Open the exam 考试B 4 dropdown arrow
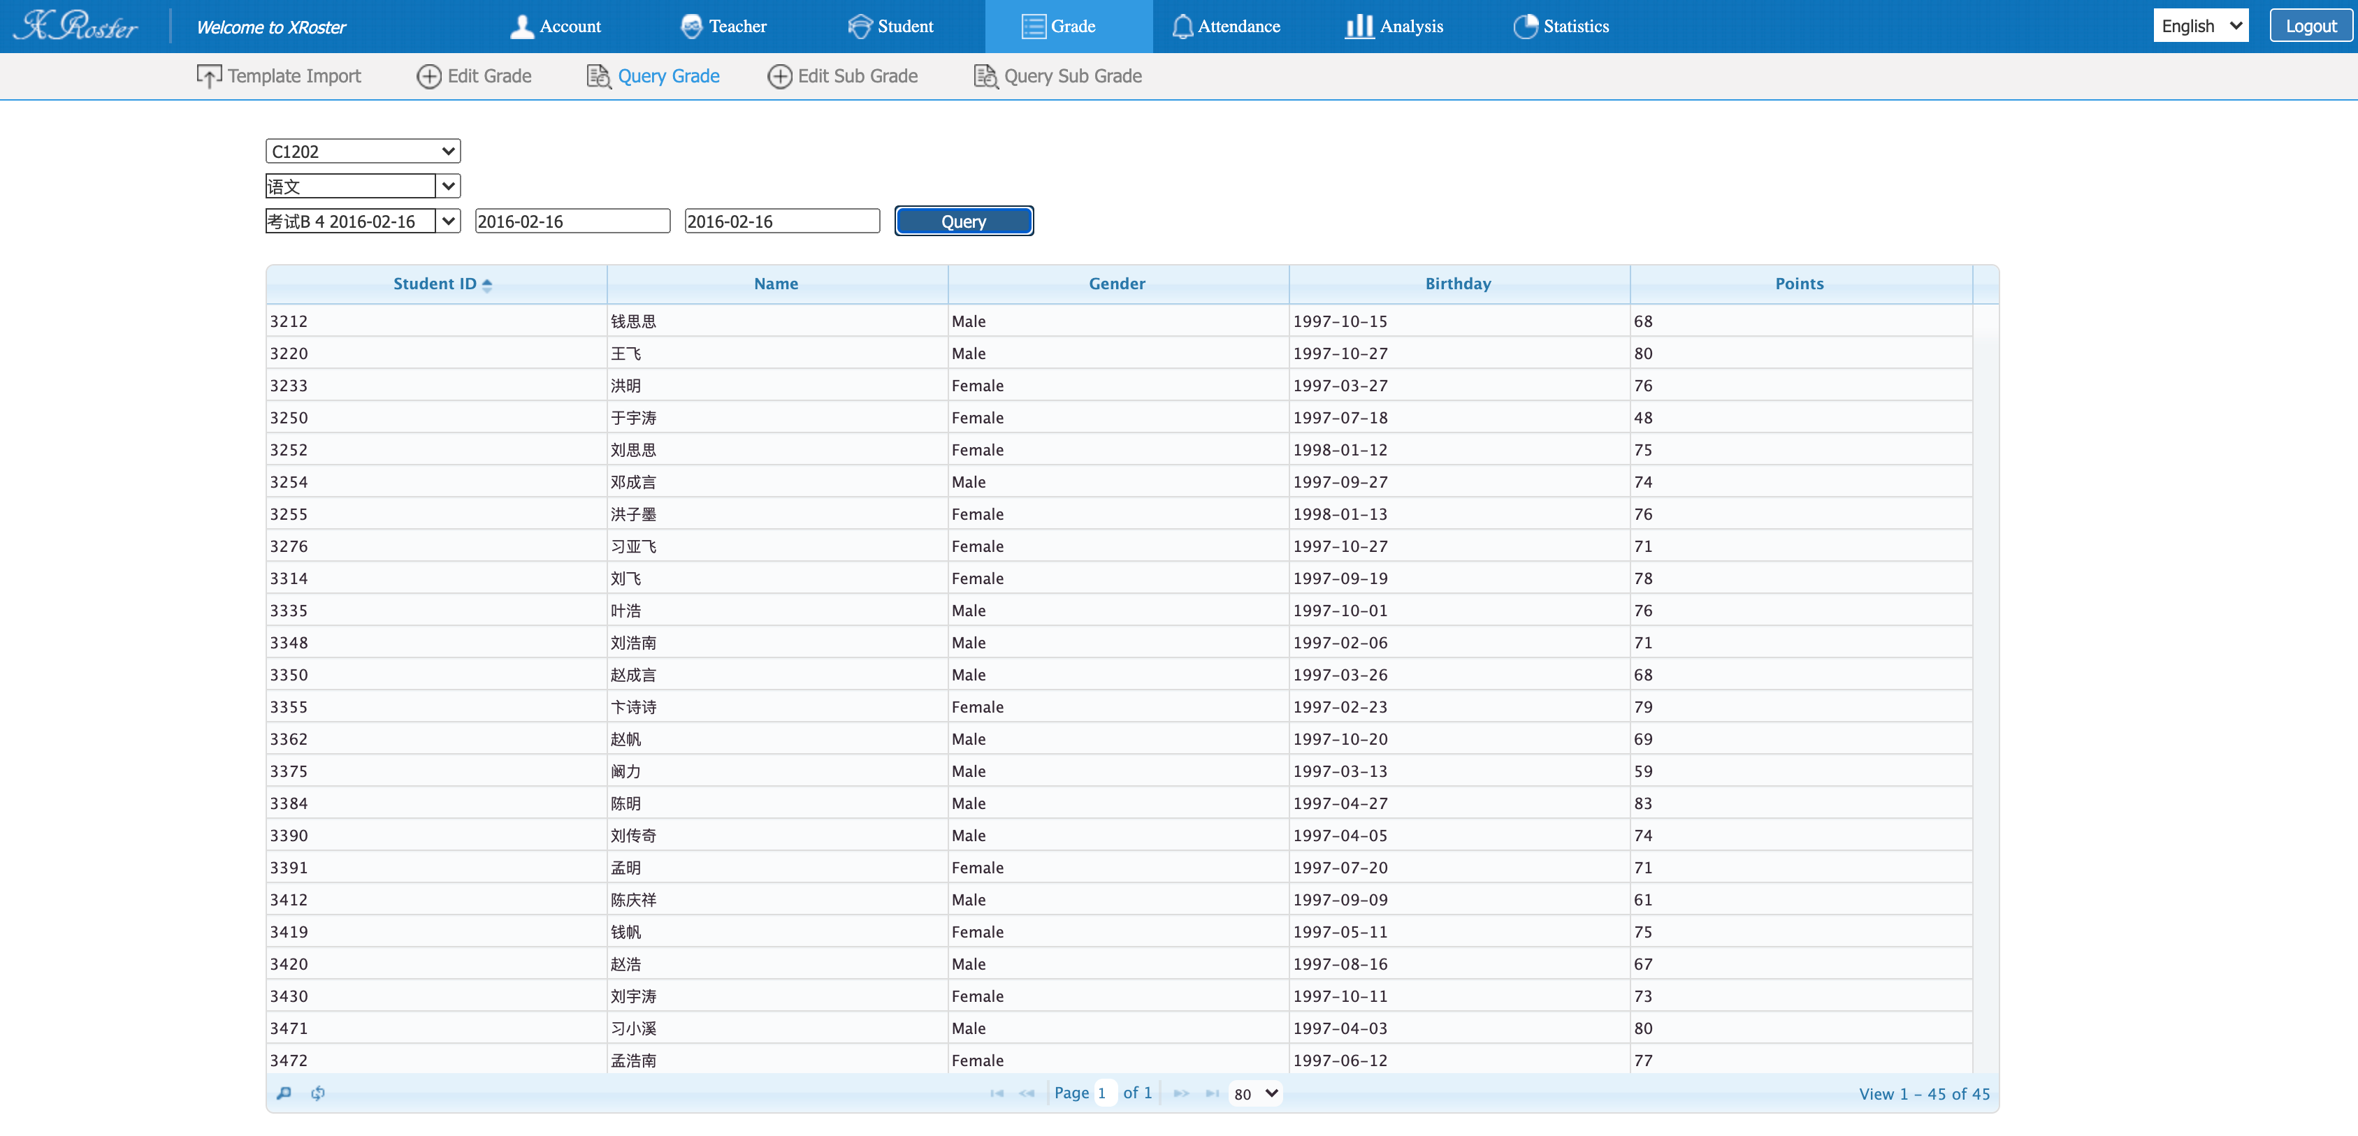The height and width of the screenshot is (1136, 2358). (447, 221)
